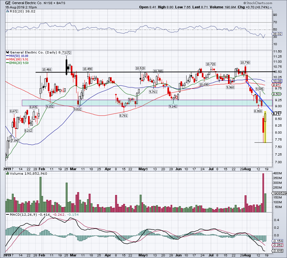Click the -0.262 MACD signal axis tag

(278, 245)
